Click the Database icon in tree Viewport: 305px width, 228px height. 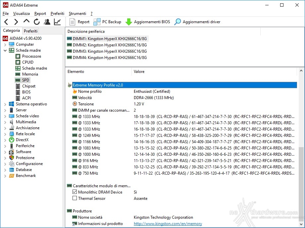coord(12,170)
